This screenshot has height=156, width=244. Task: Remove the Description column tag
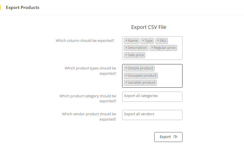[126, 48]
